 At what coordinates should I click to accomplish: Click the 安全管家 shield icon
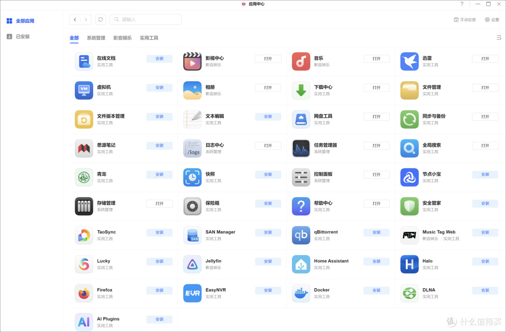[x=409, y=206]
